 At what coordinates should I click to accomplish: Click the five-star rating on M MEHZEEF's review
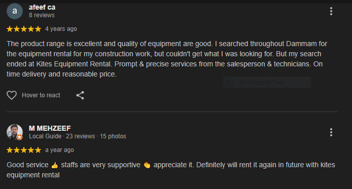pyautogui.click(x=24, y=150)
